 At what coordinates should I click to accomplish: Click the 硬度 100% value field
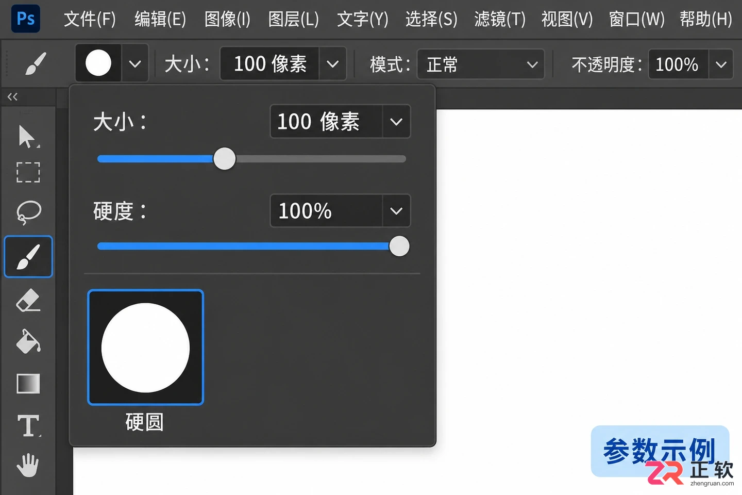(327, 210)
